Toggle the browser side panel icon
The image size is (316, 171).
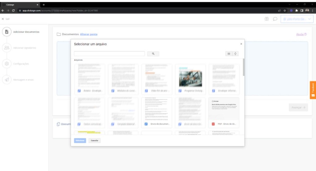point(302,10)
